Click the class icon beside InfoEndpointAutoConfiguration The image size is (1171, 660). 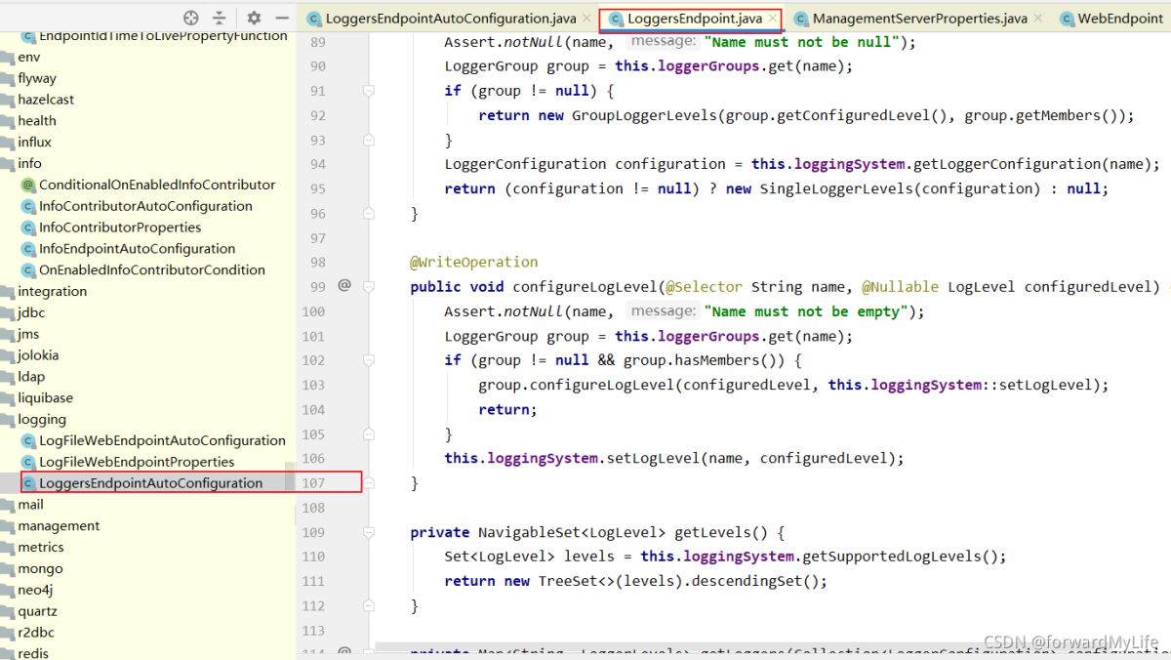pos(28,249)
